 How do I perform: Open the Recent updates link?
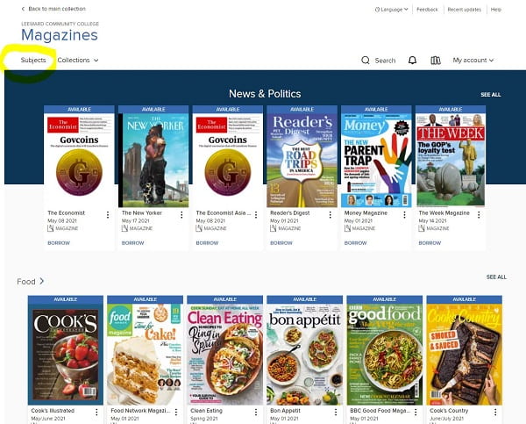[465, 10]
